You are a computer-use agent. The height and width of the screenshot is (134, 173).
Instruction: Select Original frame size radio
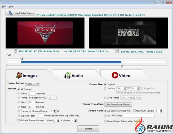[105, 84]
